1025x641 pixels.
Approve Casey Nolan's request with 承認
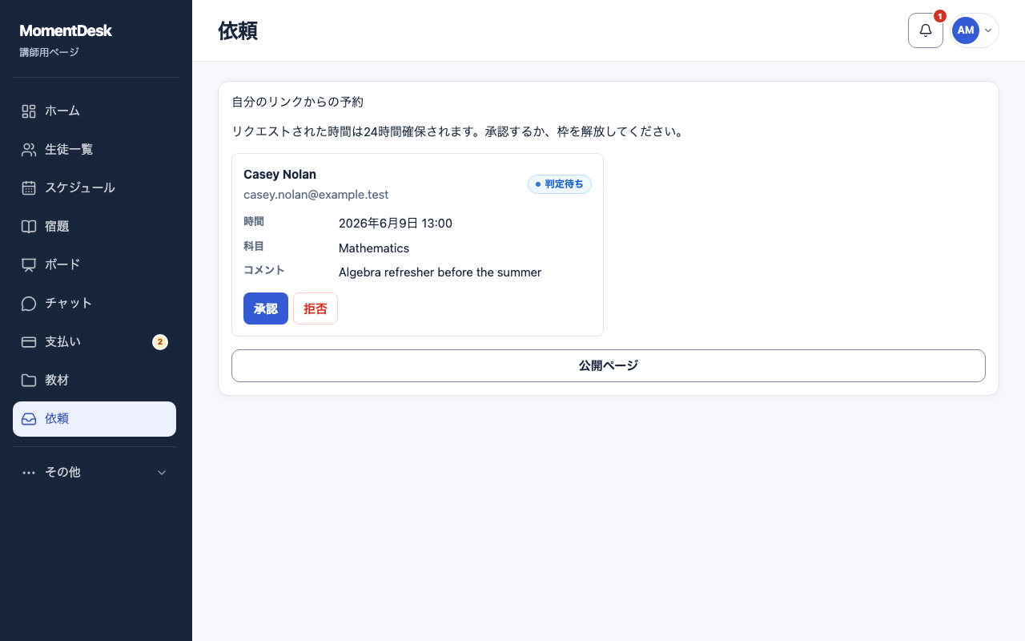266,308
